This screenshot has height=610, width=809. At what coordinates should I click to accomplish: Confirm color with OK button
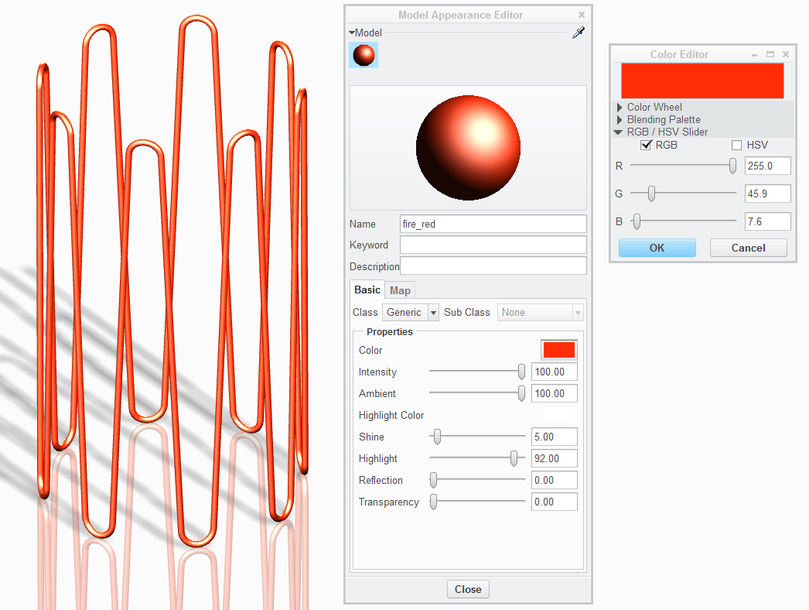[x=657, y=248]
